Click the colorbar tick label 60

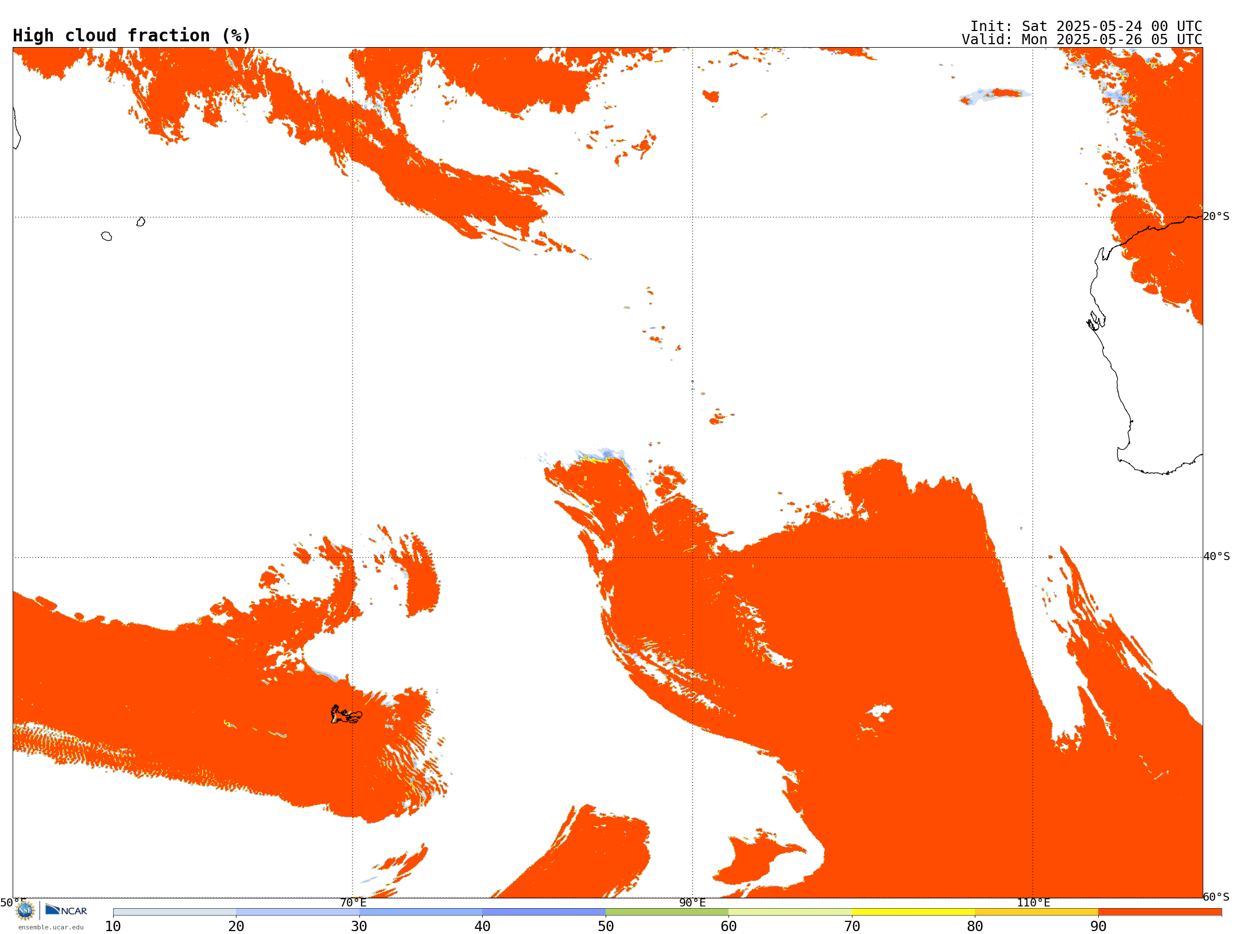pos(728,926)
